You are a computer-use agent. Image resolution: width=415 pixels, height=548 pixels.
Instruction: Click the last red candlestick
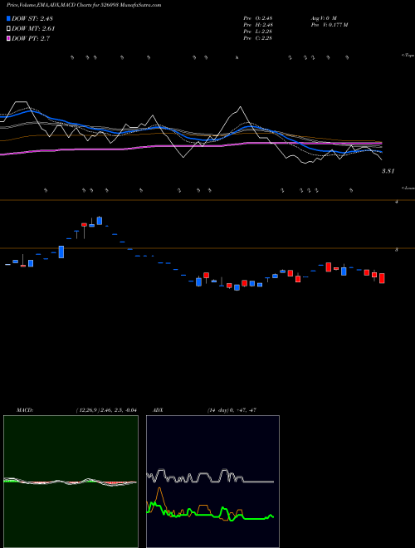[382, 278]
